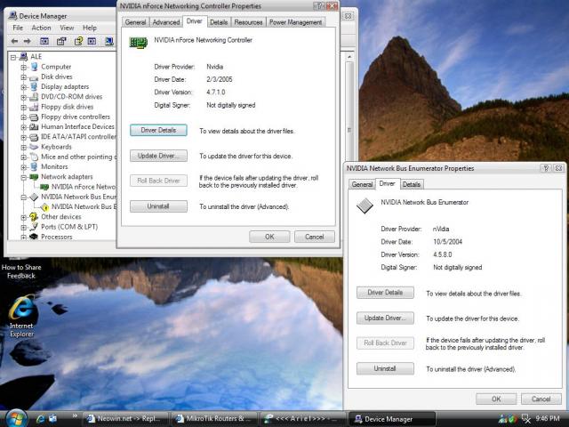Expand the Monitors category

[24, 167]
